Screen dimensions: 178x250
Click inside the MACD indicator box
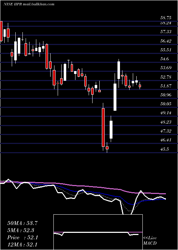pos(98,232)
